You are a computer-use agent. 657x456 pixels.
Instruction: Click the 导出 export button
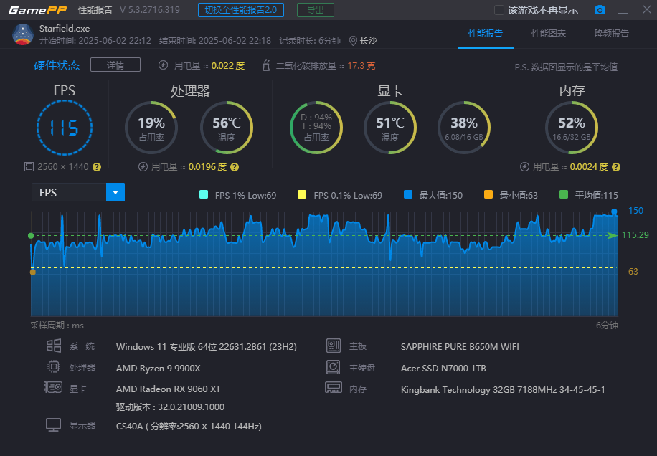tap(316, 10)
